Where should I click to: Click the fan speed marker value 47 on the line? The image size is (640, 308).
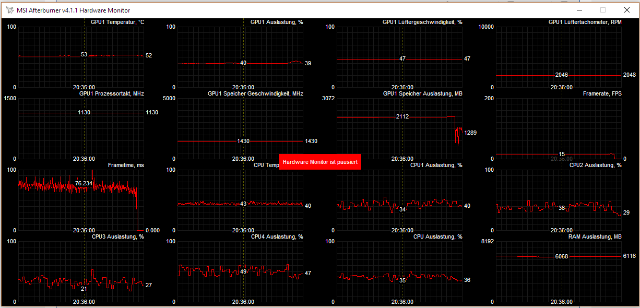click(402, 58)
